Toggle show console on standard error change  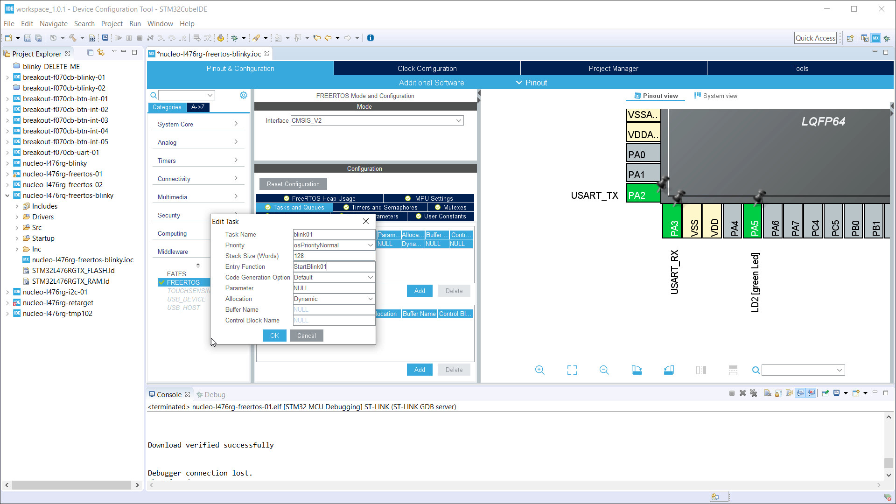click(x=811, y=393)
